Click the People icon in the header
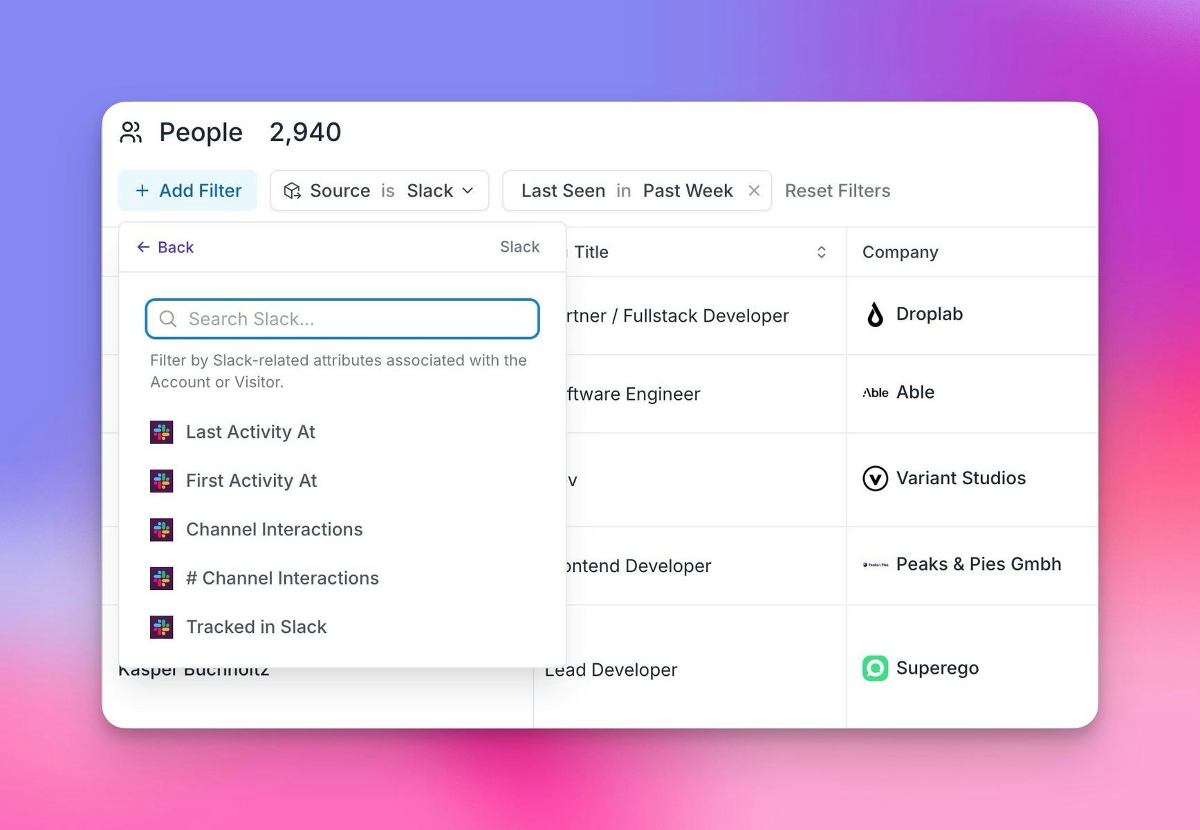 131,132
